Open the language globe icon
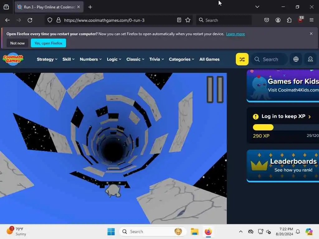The height and width of the screenshot is (239, 319). point(296,59)
